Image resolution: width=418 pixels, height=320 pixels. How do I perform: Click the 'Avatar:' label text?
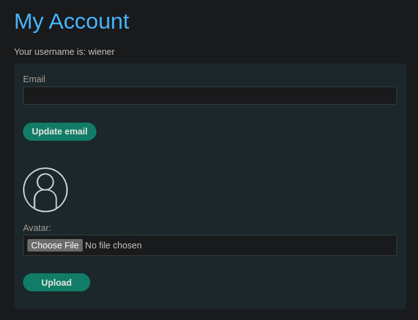coord(37,228)
